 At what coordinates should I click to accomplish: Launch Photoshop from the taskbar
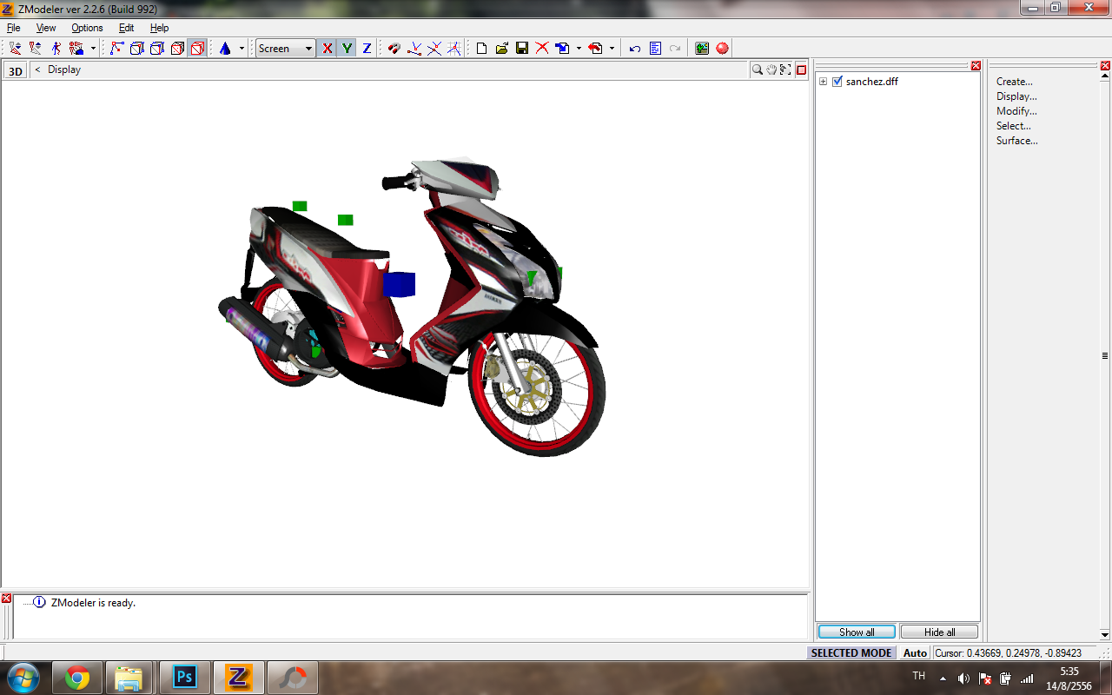[184, 677]
